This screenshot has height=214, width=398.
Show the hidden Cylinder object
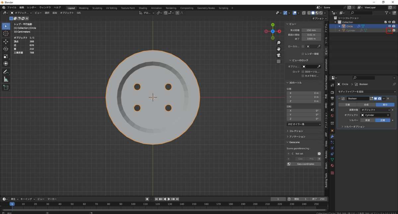[390, 30]
